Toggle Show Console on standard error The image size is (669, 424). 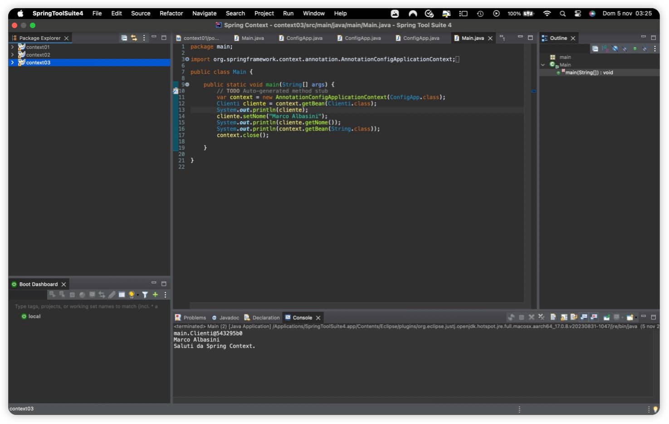[x=594, y=317]
